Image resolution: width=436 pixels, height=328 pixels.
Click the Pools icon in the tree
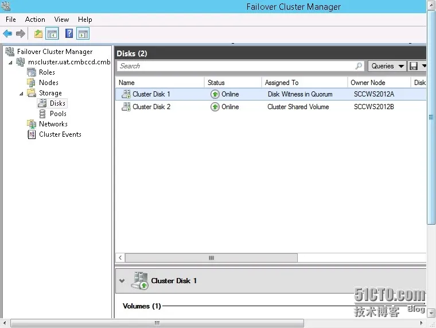pyautogui.click(x=42, y=114)
